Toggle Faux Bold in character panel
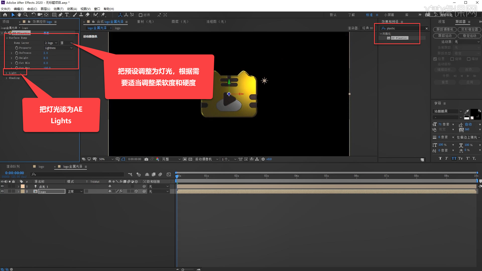The height and width of the screenshot is (271, 482). click(440, 158)
